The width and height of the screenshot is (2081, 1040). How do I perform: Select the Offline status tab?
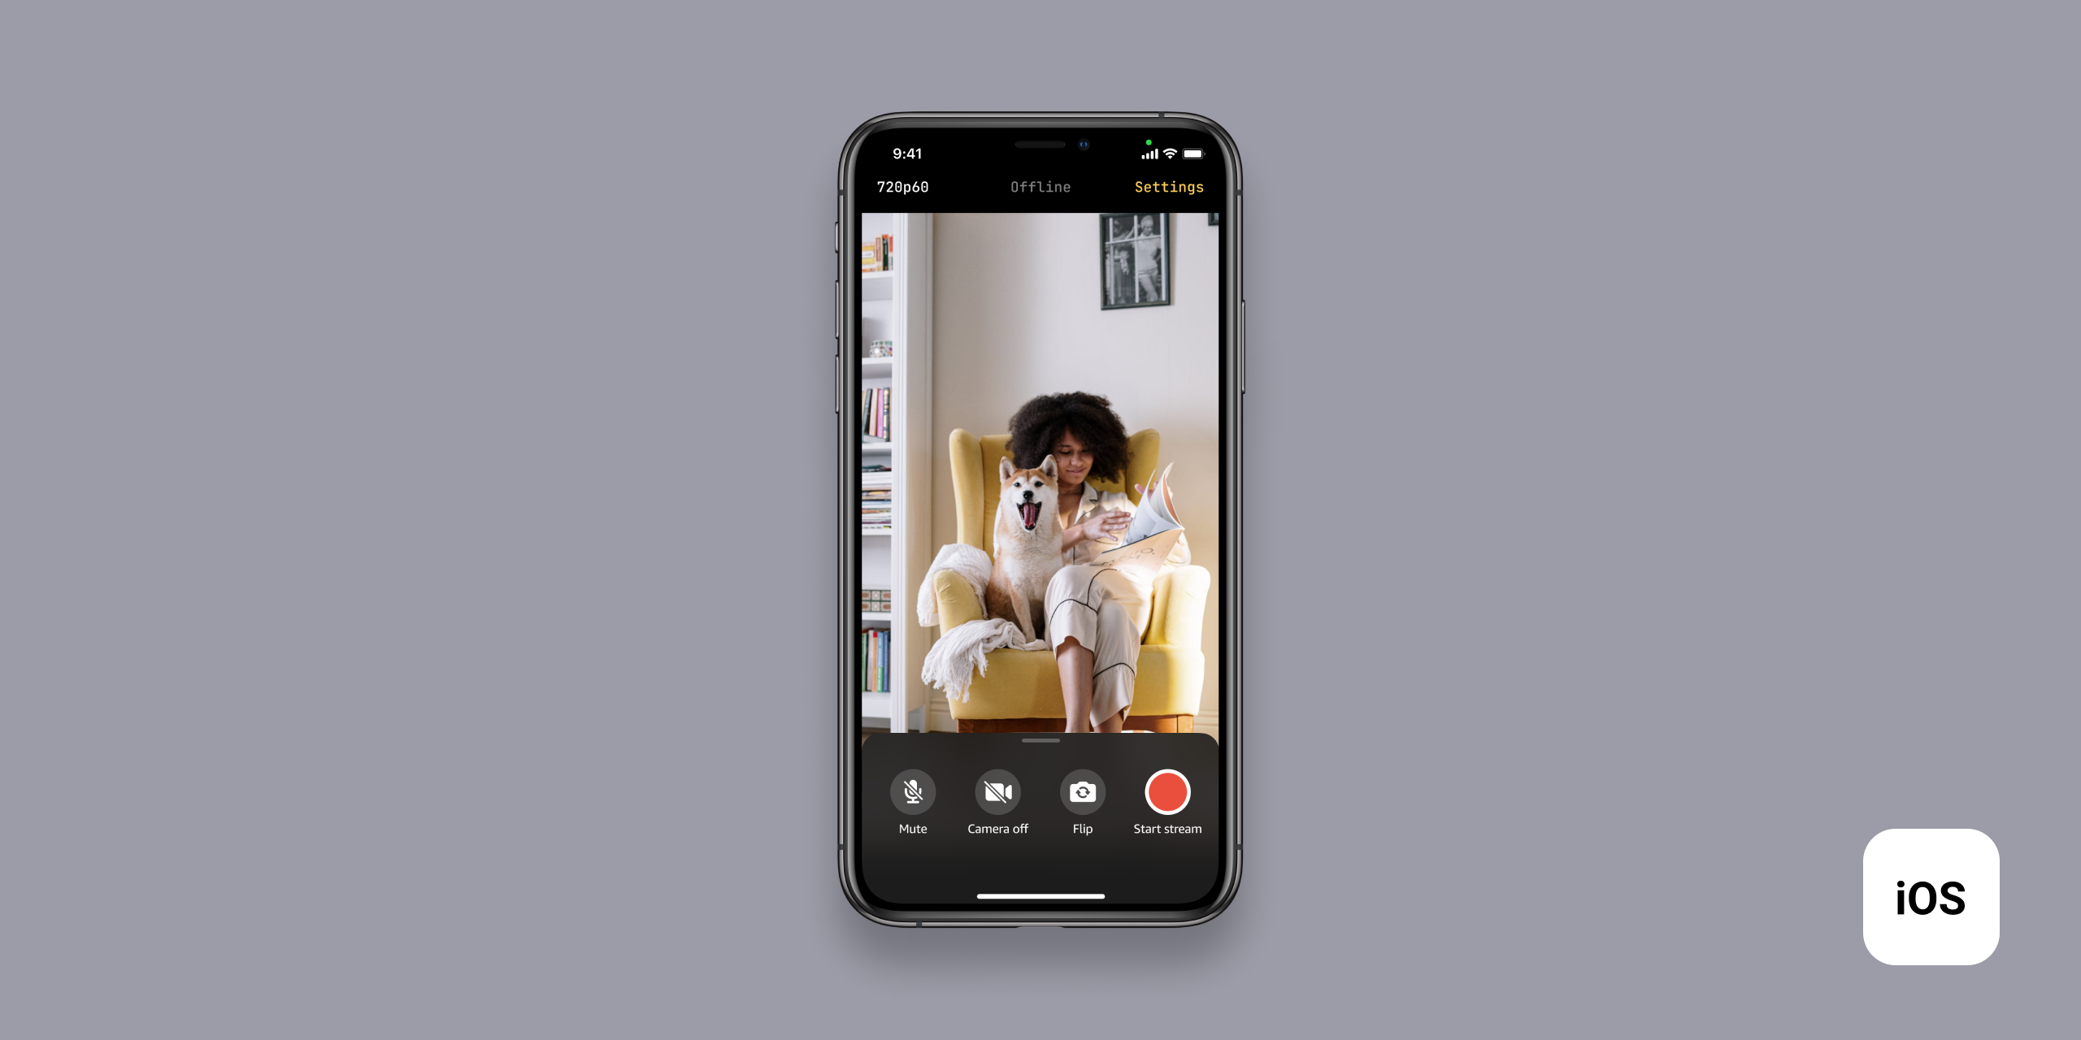pos(1040,187)
